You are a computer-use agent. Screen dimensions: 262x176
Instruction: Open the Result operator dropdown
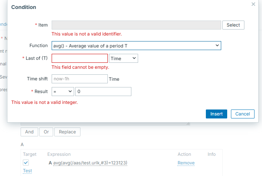[x=63, y=92]
